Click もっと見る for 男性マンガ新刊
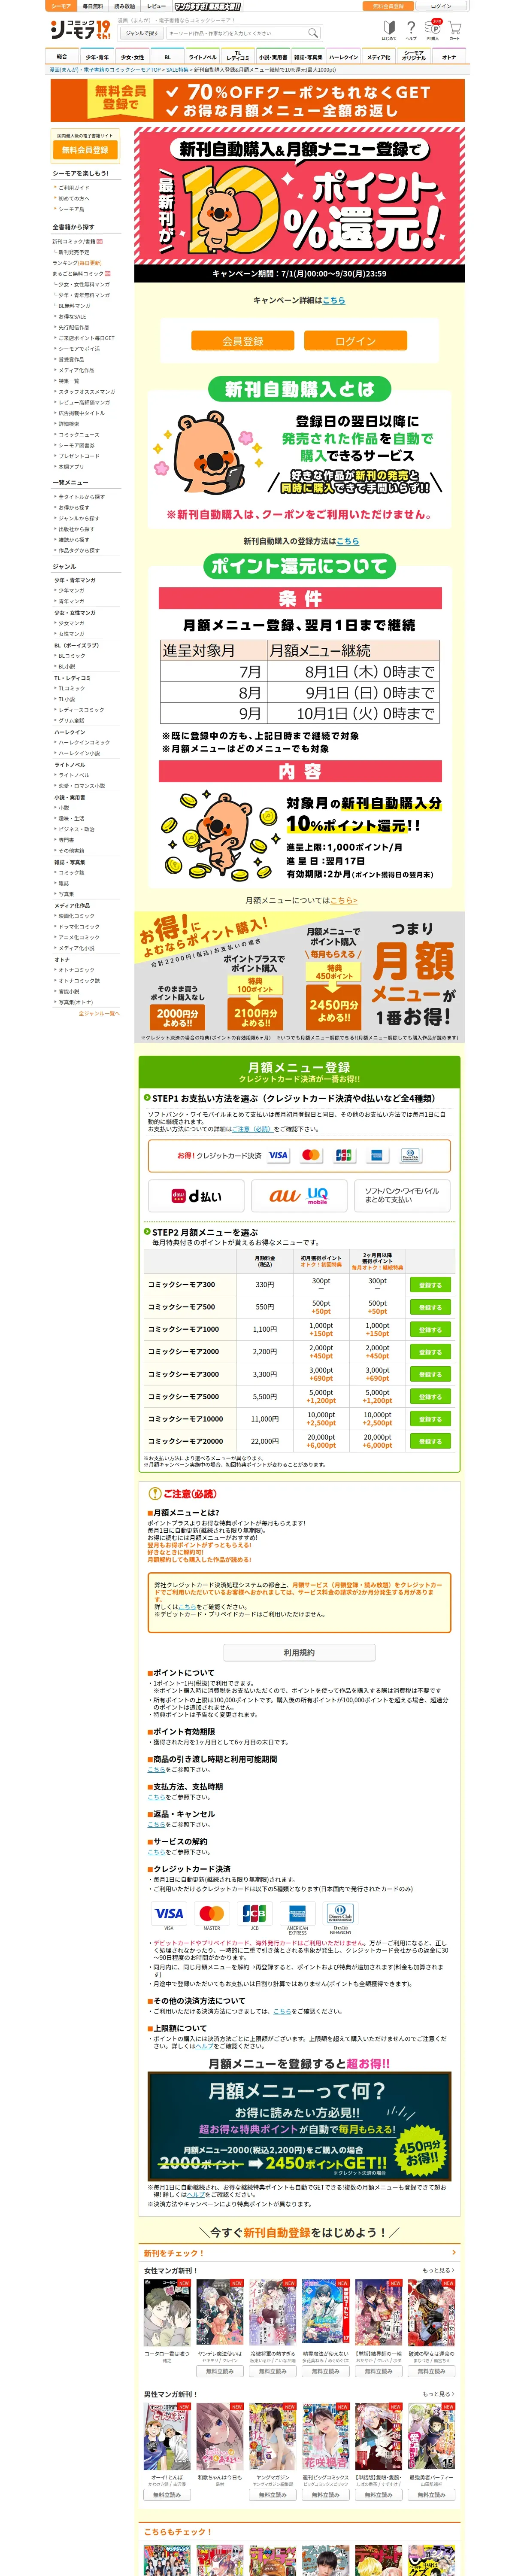This screenshot has width=515, height=2576. click(438, 2394)
